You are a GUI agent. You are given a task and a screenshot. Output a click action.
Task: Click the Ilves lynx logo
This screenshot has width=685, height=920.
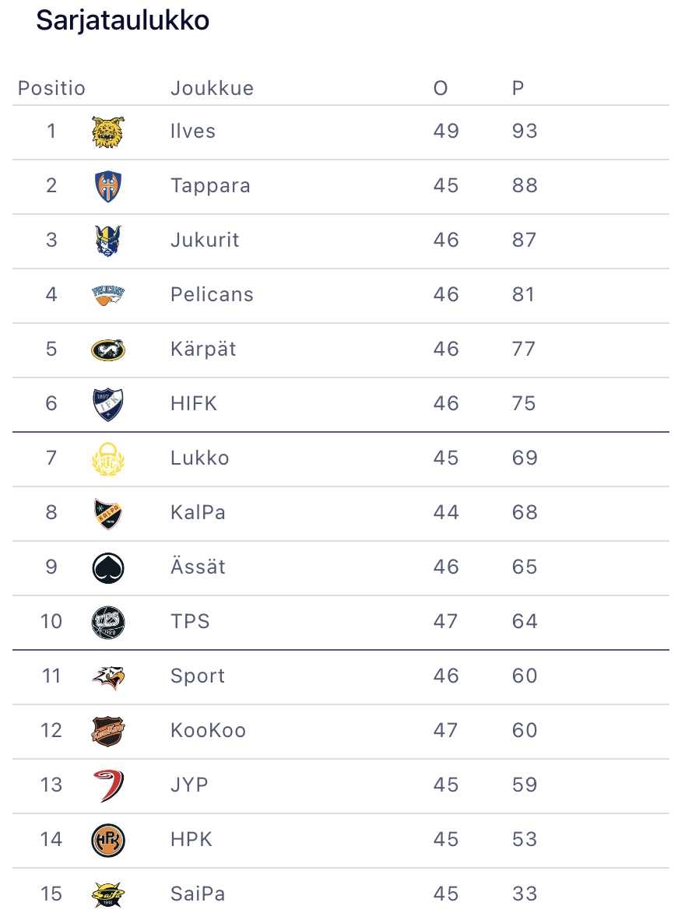107,132
